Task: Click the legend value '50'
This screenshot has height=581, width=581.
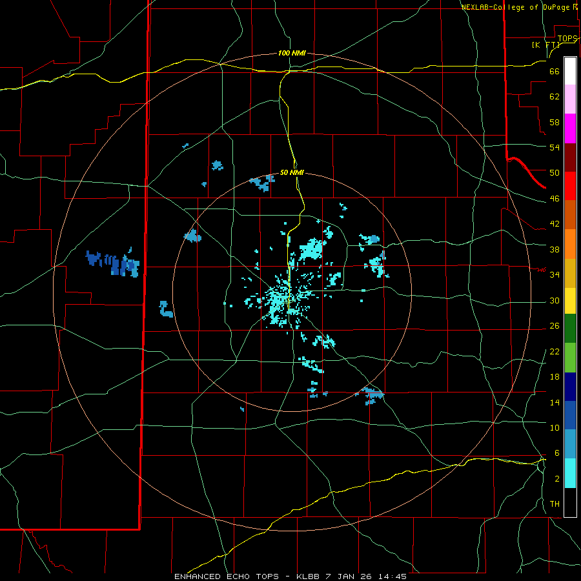Action: [555, 172]
